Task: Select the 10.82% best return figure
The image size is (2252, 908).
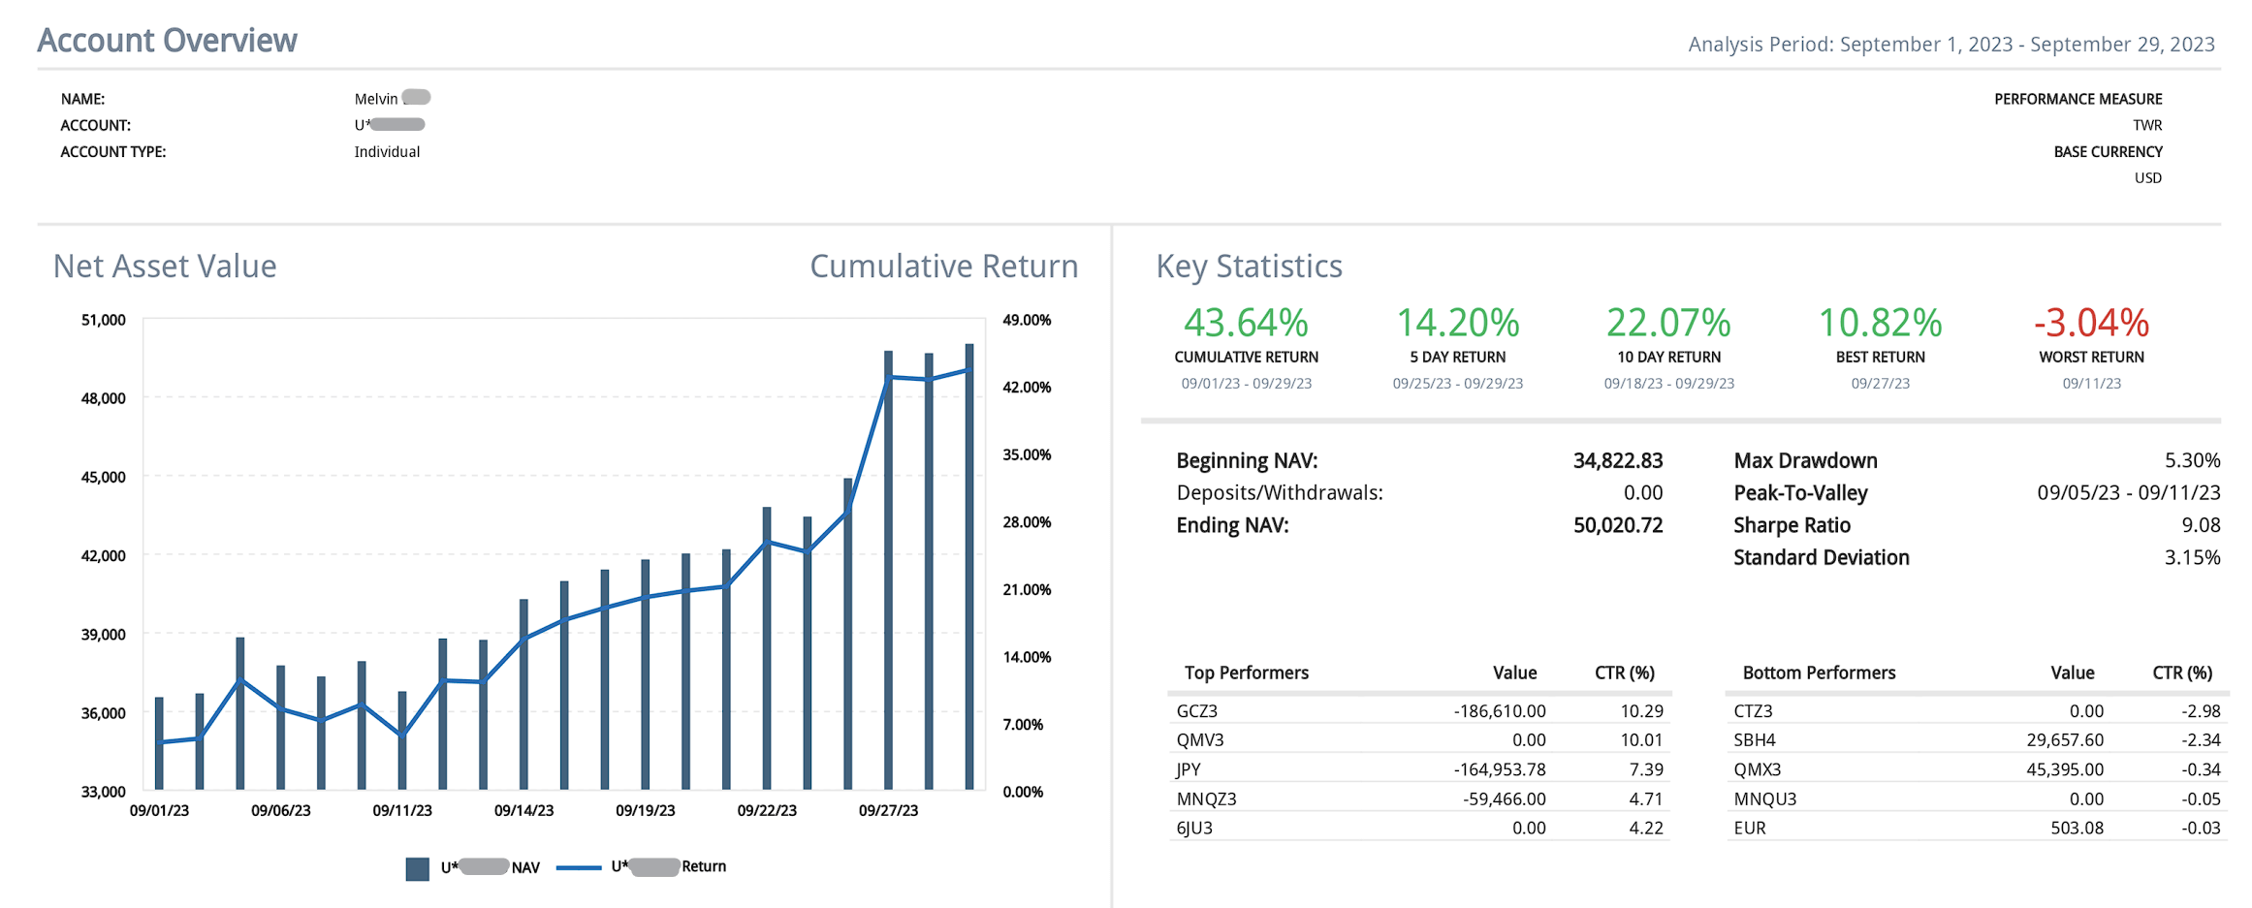Action: tap(1880, 323)
